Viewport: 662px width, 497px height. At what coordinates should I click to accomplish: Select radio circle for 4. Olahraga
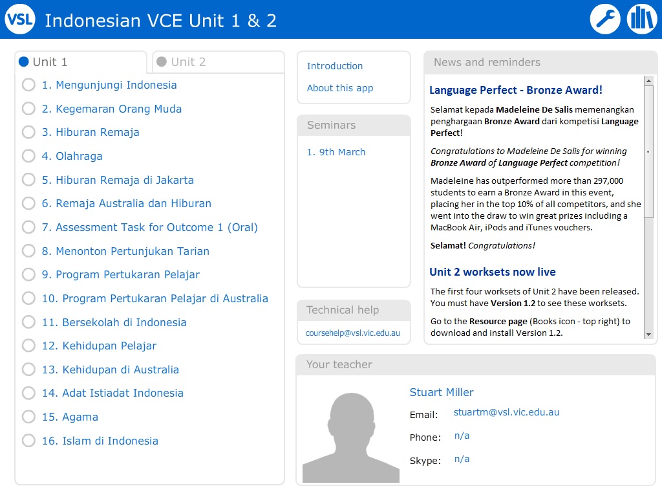pos(28,156)
